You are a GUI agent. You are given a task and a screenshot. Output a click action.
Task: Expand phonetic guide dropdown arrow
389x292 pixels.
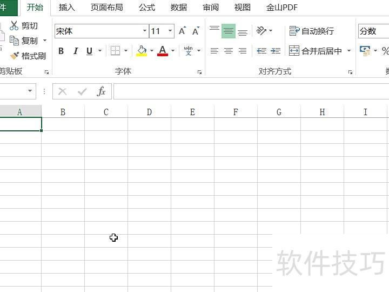click(199, 51)
